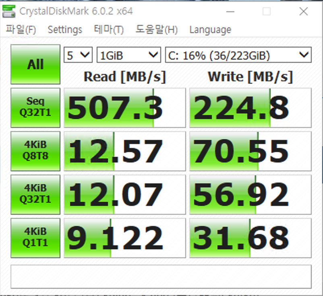Click the Write [MB/s] column header
The image size is (323, 296).
250,77
